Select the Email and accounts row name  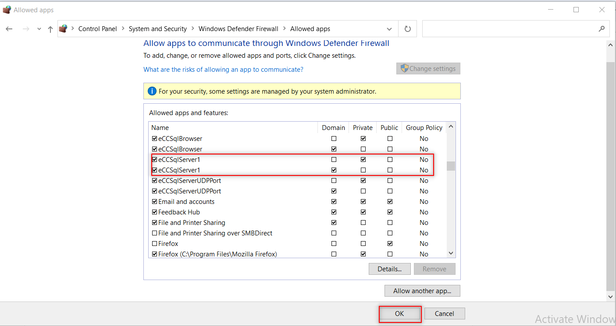point(186,202)
